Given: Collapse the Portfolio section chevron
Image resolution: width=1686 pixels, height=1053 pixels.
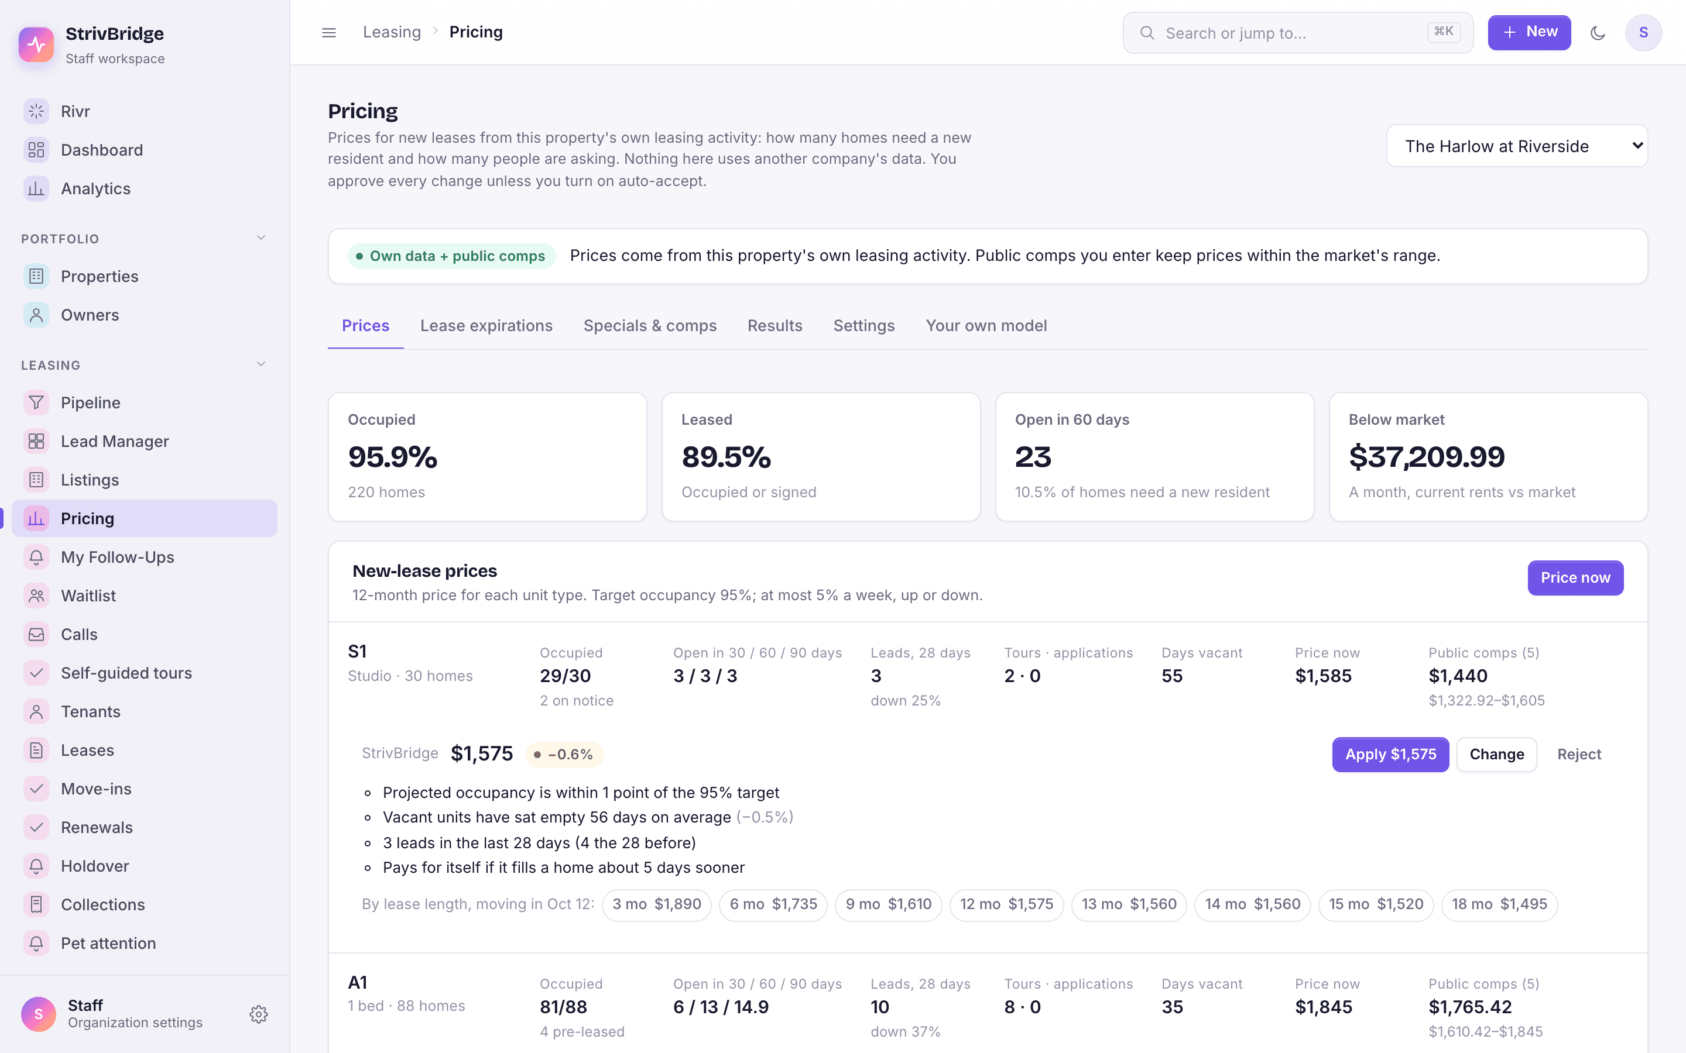Looking at the screenshot, I should [x=261, y=238].
